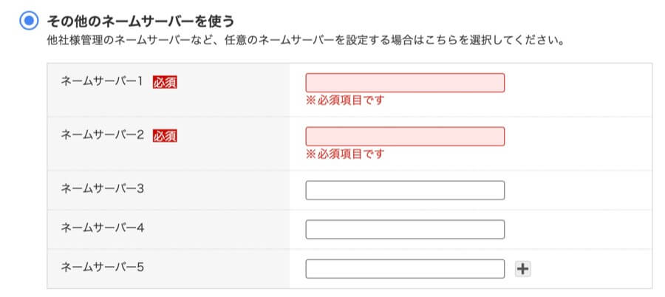Focus the ネームサーバー2 input field
The image size is (665, 297).
[x=405, y=136]
